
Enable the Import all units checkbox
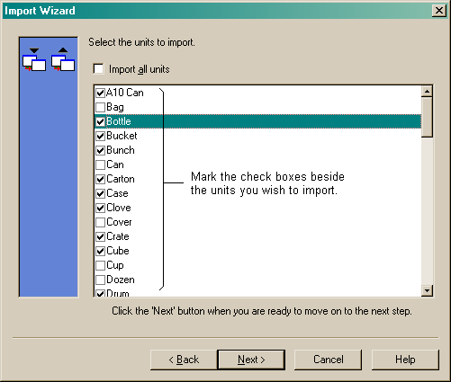[98, 69]
